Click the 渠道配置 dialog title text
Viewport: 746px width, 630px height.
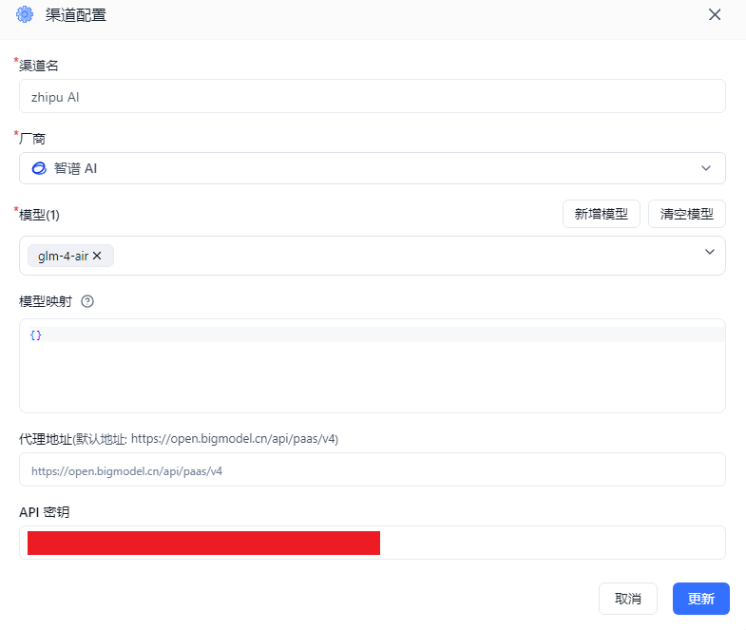pos(76,14)
